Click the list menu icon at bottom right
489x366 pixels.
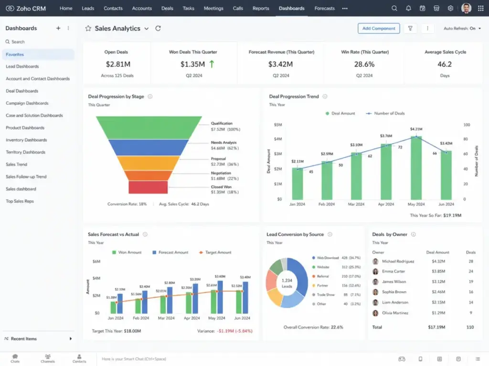(478, 359)
